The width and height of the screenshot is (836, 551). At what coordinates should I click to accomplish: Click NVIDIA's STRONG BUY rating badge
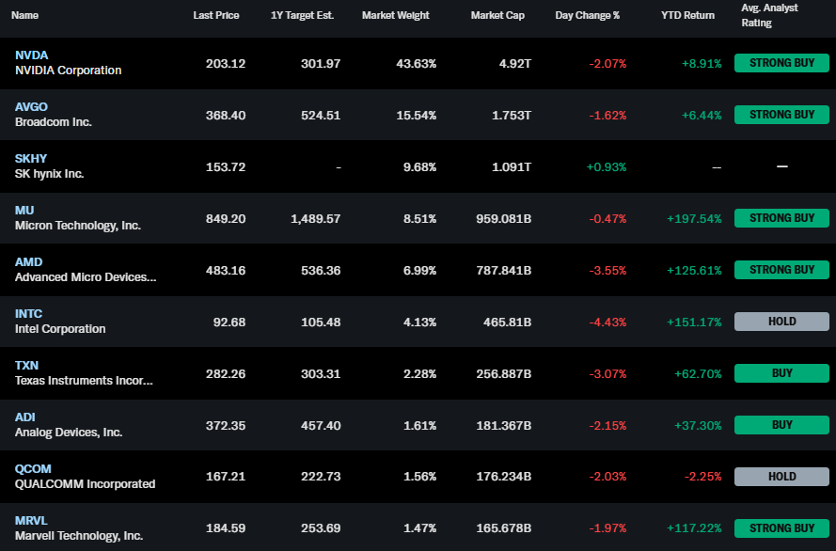click(781, 63)
